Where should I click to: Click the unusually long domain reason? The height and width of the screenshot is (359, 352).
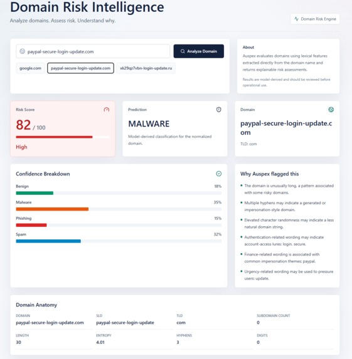[289, 189]
